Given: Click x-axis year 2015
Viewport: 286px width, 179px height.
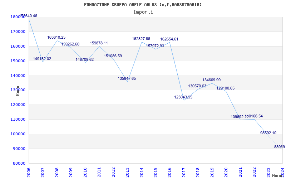Looking at the screenshot, I should pos(156,172).
